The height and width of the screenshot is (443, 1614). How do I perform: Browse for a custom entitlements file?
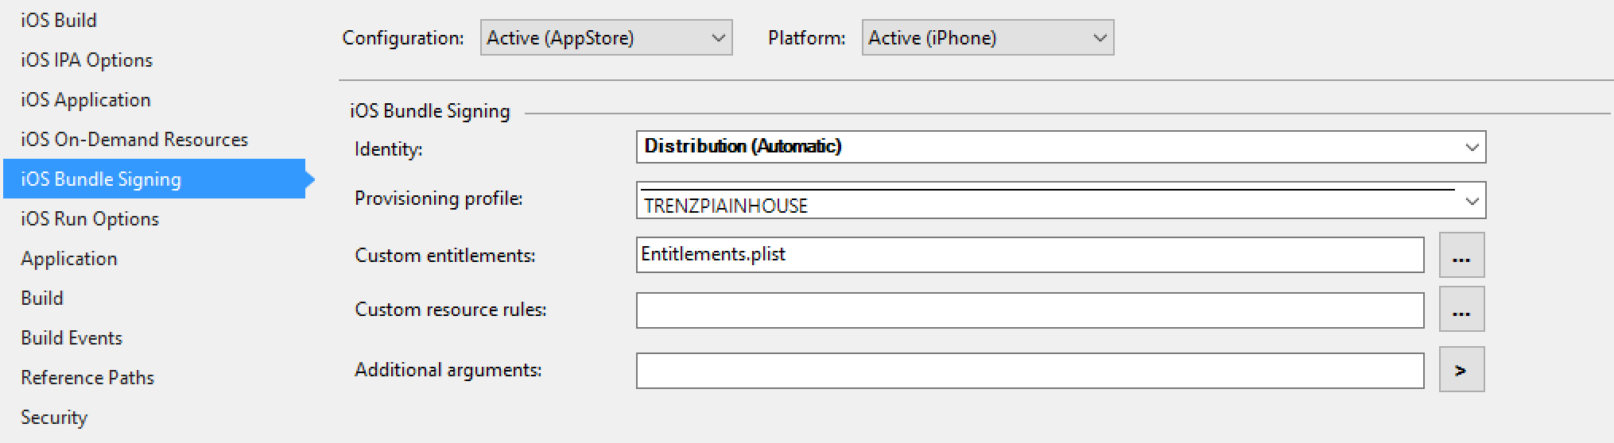pyautogui.click(x=1461, y=255)
